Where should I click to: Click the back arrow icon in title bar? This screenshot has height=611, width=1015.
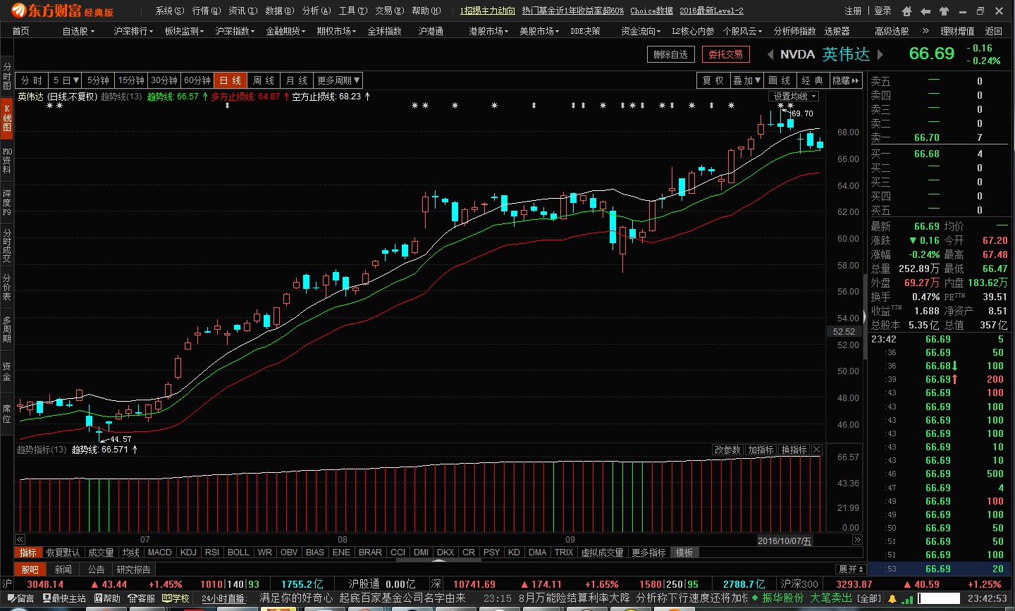point(925,11)
